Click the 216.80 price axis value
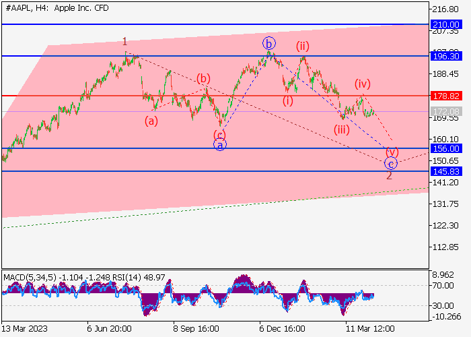The width and height of the screenshot is (471, 337). (445, 9)
